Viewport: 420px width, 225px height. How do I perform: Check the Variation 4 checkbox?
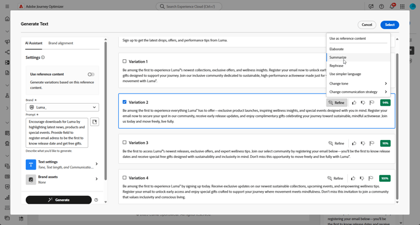tap(124, 177)
